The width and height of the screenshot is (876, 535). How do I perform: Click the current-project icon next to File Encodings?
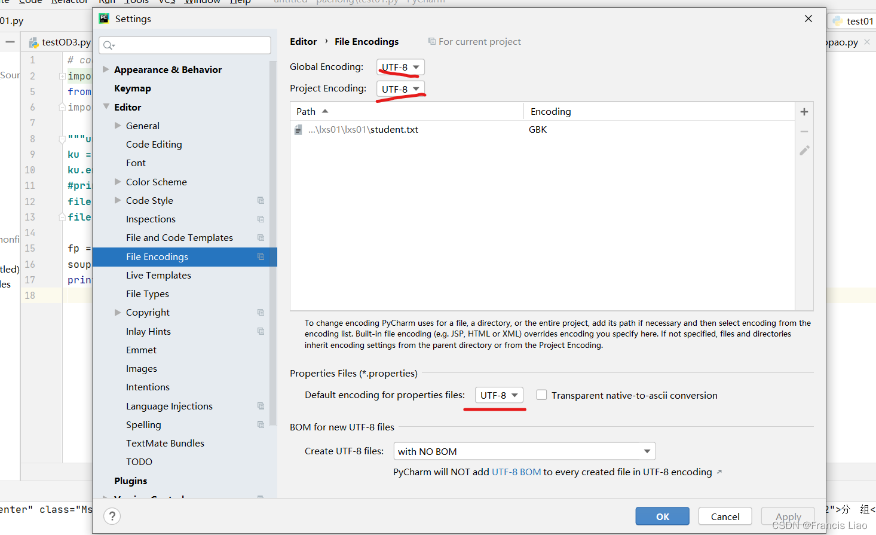click(261, 256)
